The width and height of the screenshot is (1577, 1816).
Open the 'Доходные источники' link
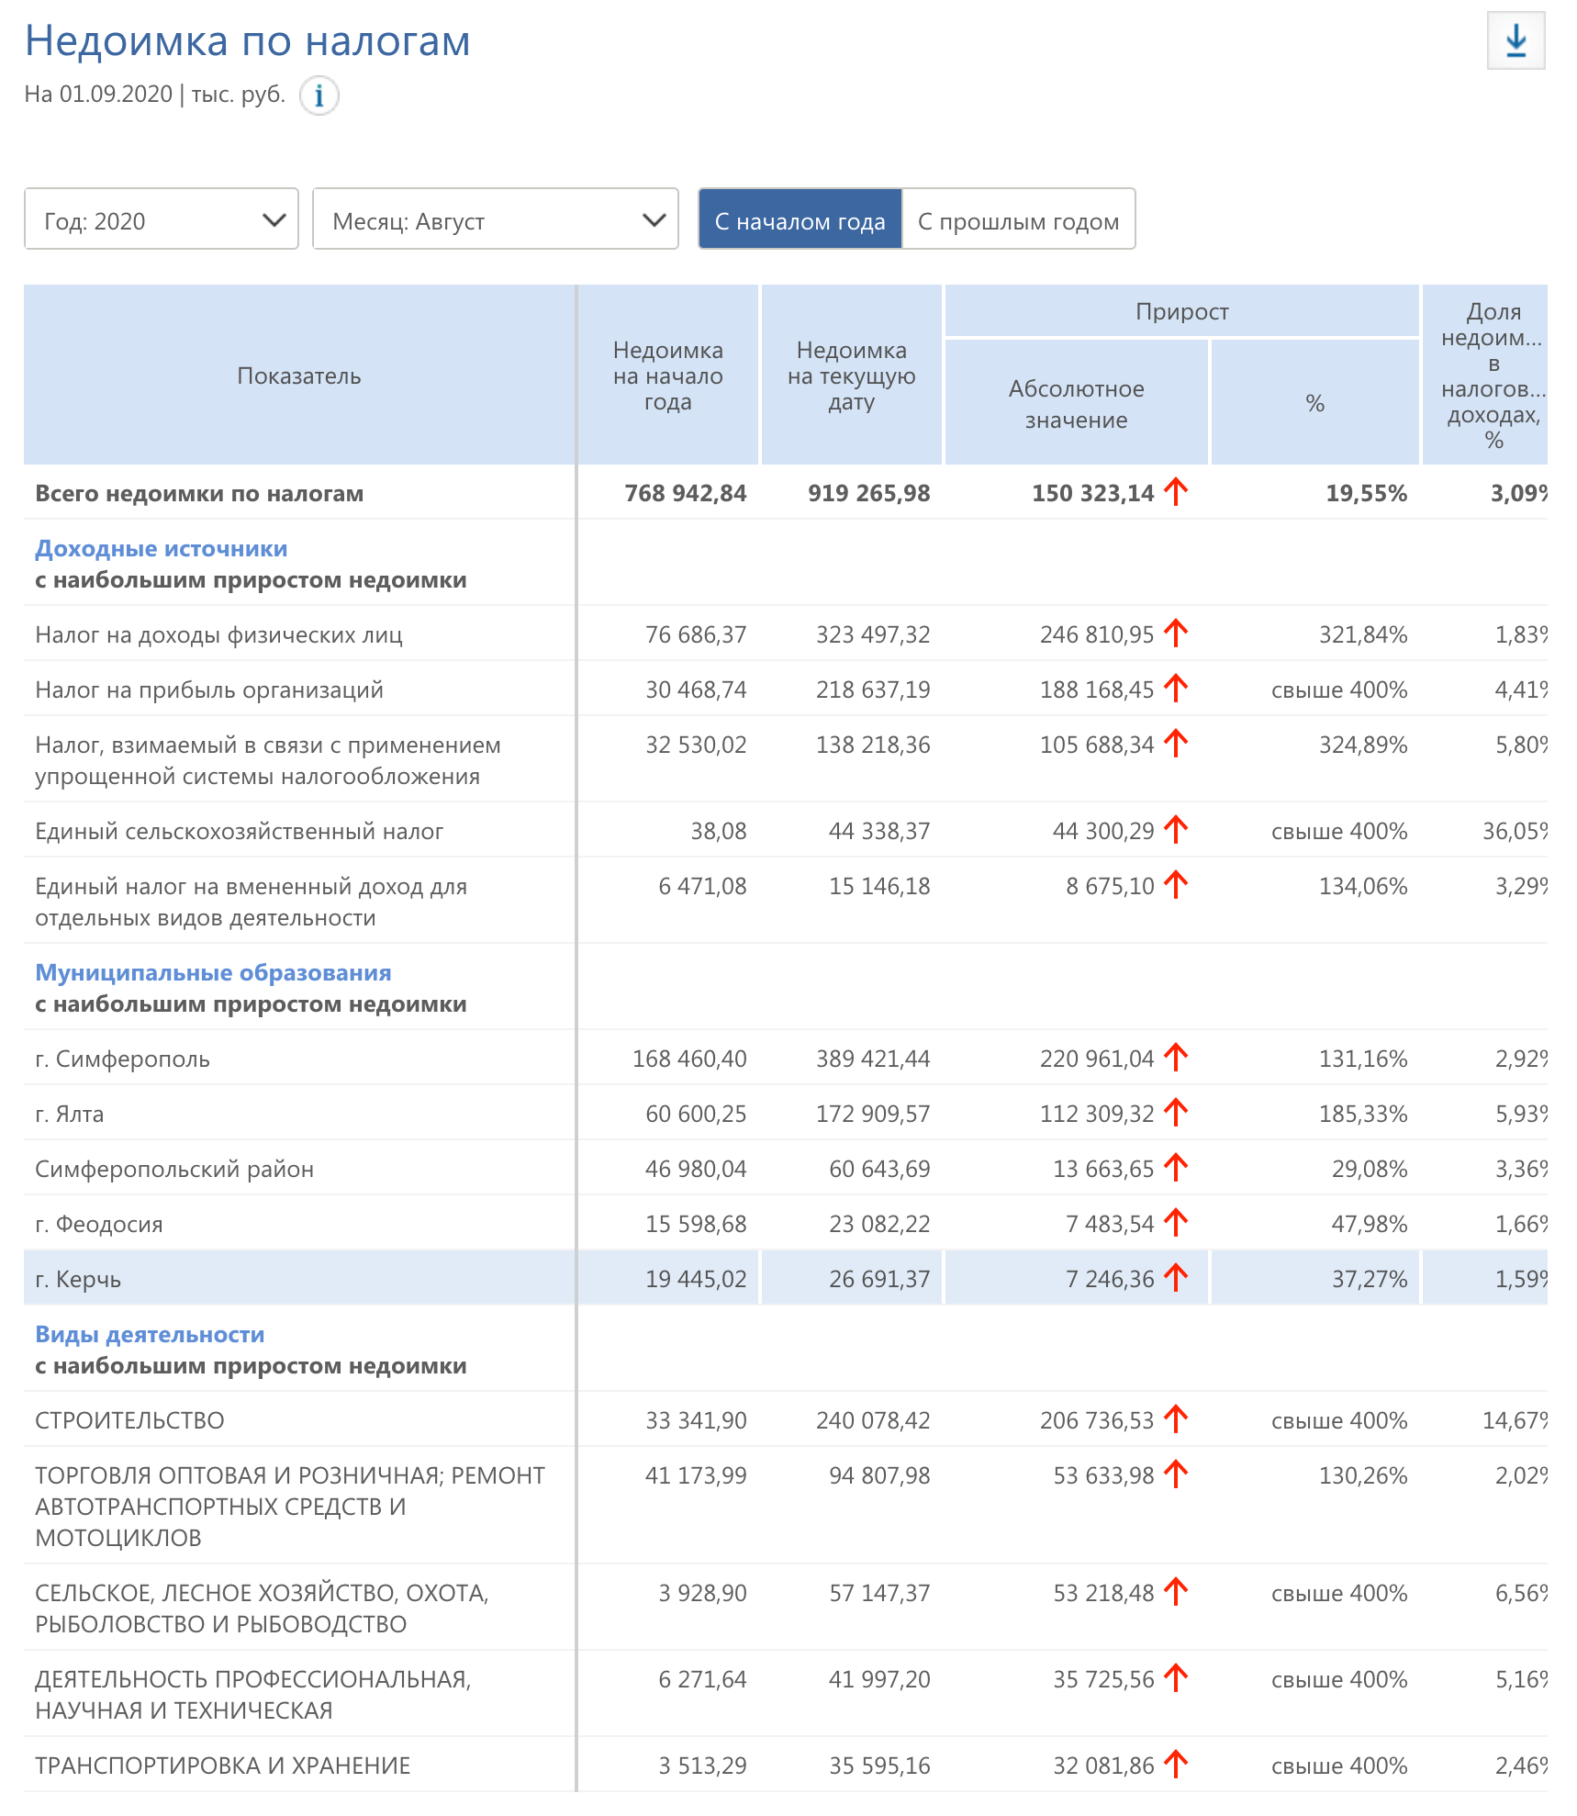[161, 549]
